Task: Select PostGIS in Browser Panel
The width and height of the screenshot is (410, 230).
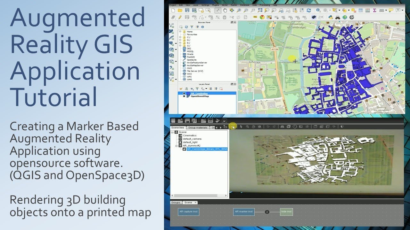Action: click(192, 57)
